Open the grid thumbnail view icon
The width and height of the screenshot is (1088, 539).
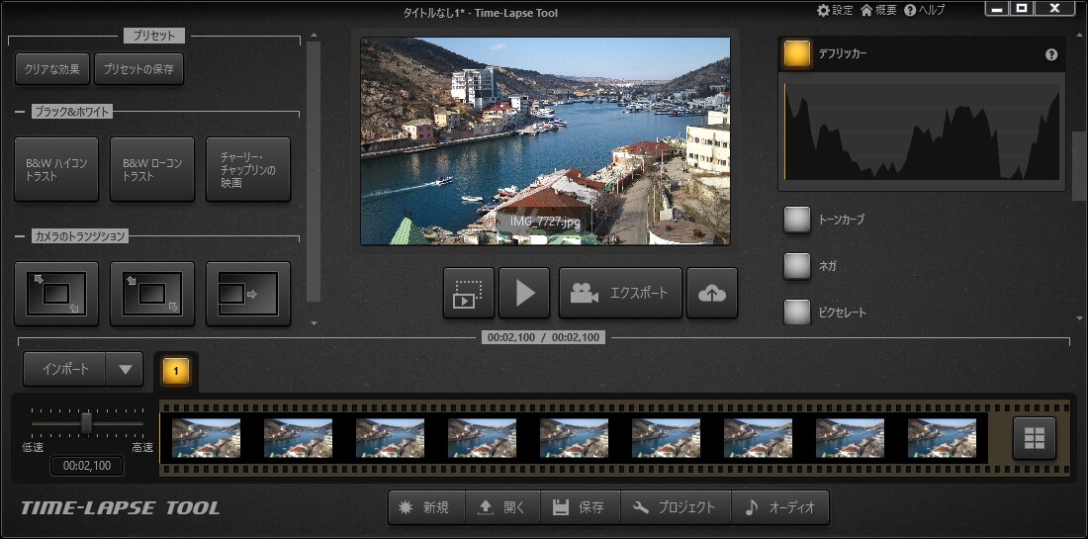click(x=1035, y=438)
